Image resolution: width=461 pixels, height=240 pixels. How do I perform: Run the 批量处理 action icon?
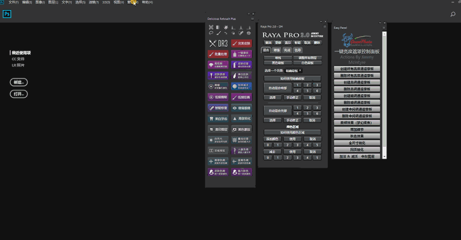(x=218, y=54)
